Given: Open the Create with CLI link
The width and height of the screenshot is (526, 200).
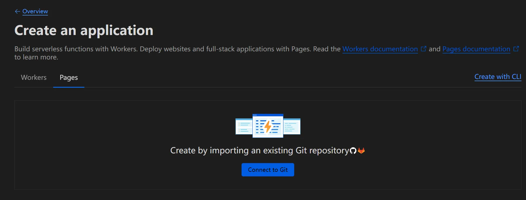Looking at the screenshot, I should (498, 77).
